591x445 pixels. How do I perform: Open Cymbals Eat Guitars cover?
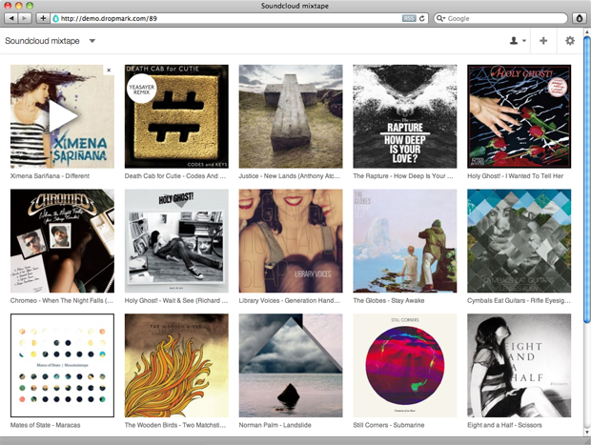point(519,241)
